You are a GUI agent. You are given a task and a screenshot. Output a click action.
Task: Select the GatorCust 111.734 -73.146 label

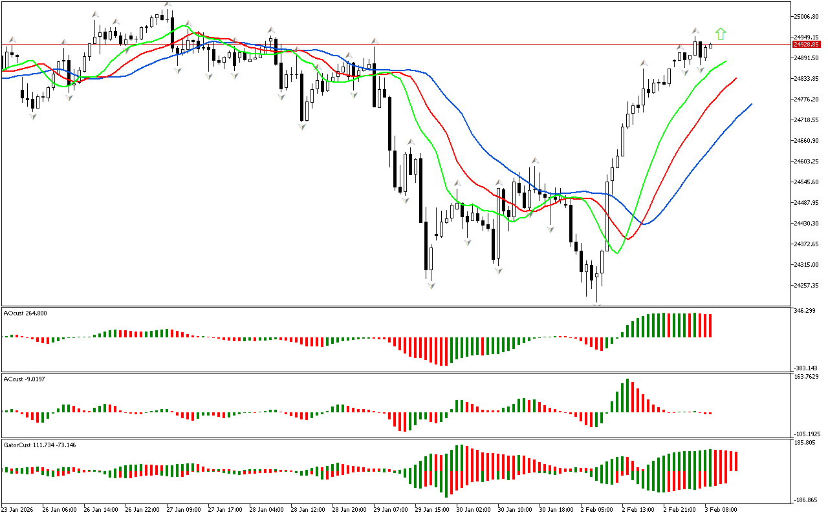(39, 445)
